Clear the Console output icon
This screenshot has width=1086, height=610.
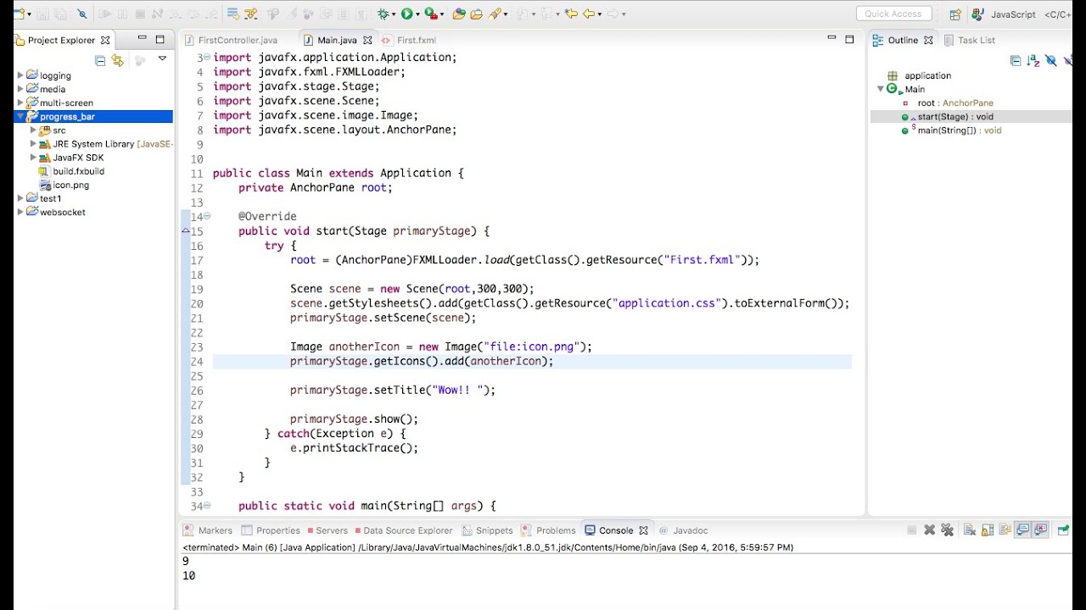(x=970, y=530)
